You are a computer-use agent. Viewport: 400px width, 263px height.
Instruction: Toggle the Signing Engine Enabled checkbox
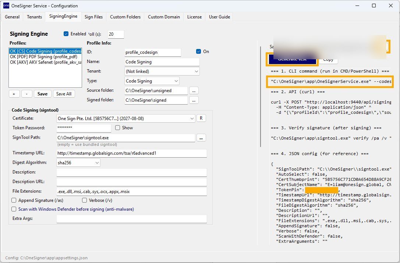[66, 34]
